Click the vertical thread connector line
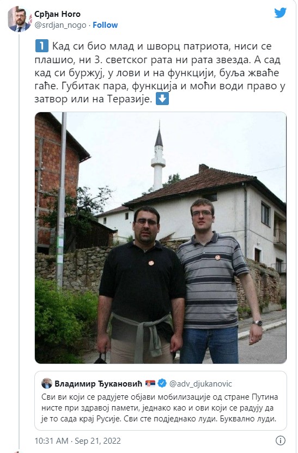Screen dimensions: 298x453 point(19,240)
